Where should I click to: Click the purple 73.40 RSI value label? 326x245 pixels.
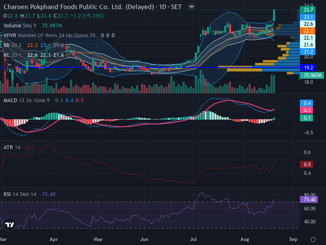pyautogui.click(x=309, y=200)
